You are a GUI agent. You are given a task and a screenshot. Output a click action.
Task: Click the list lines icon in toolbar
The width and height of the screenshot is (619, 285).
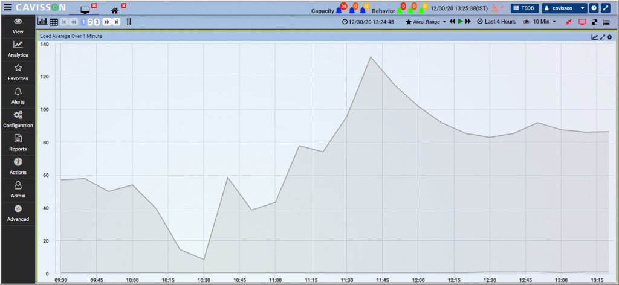tap(606, 22)
